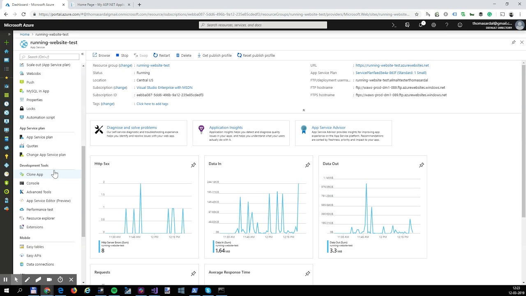Focus the resource menu search box
Image resolution: width=526 pixels, height=296 pixels.
(x=49, y=57)
